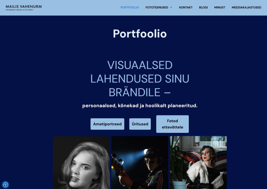Click the Portfoolio page heading
The width and height of the screenshot is (267, 189).
[x=140, y=34]
